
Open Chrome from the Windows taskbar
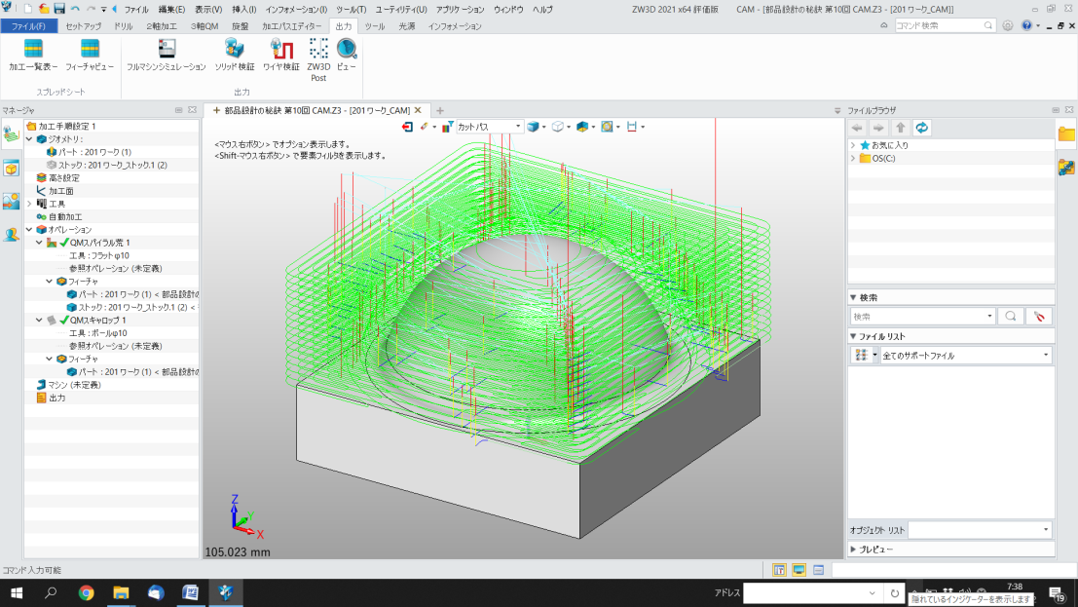86,592
